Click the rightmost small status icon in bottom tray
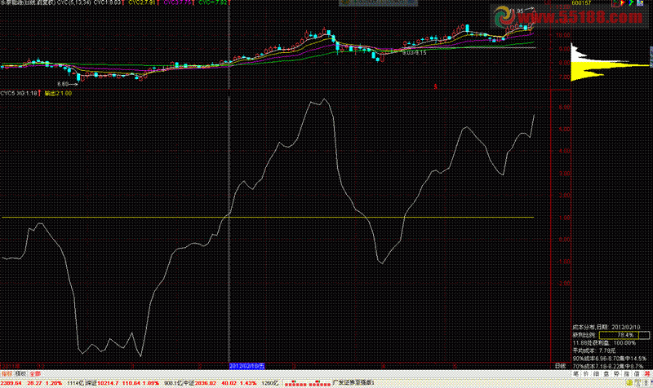Viewport: 653px width, 388px height. [647, 383]
